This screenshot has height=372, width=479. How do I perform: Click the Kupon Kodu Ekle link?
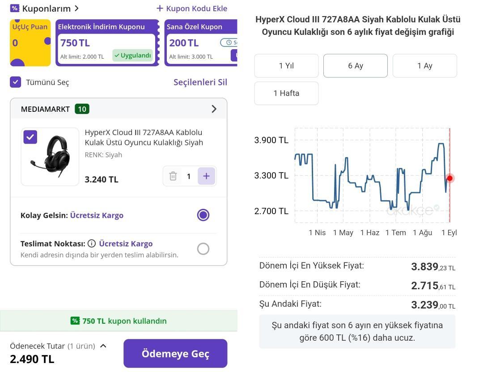click(192, 8)
